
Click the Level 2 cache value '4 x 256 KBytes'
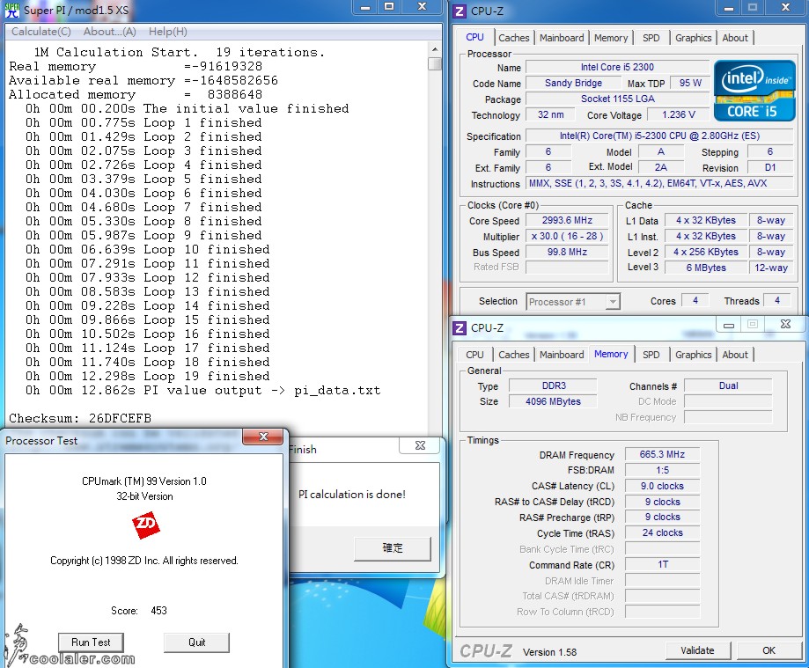point(706,252)
